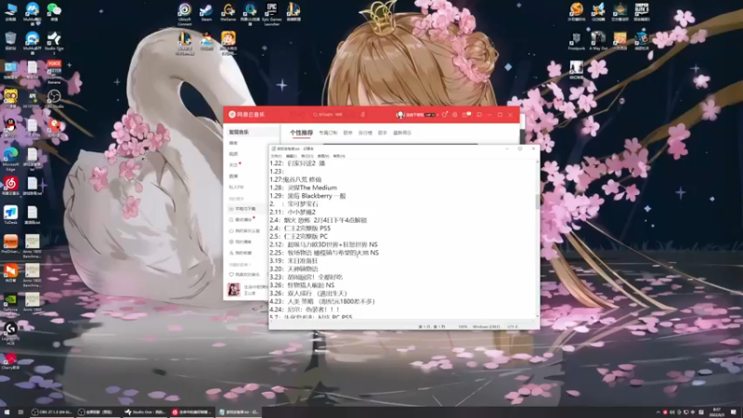Click the line '1.27:鬼谷八荒 修仙' in Notepad
Screen dimensions: 743x418
pos(295,179)
